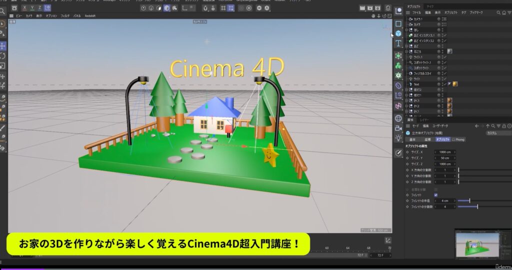This screenshot has height=270, width=512.
Task: Click the blue cube primitive icon
Action: pyautogui.click(x=398, y=33)
